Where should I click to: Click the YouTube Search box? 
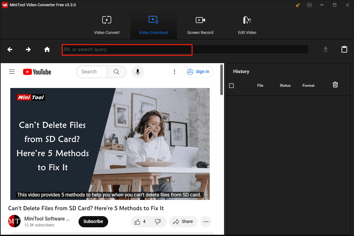91,72
